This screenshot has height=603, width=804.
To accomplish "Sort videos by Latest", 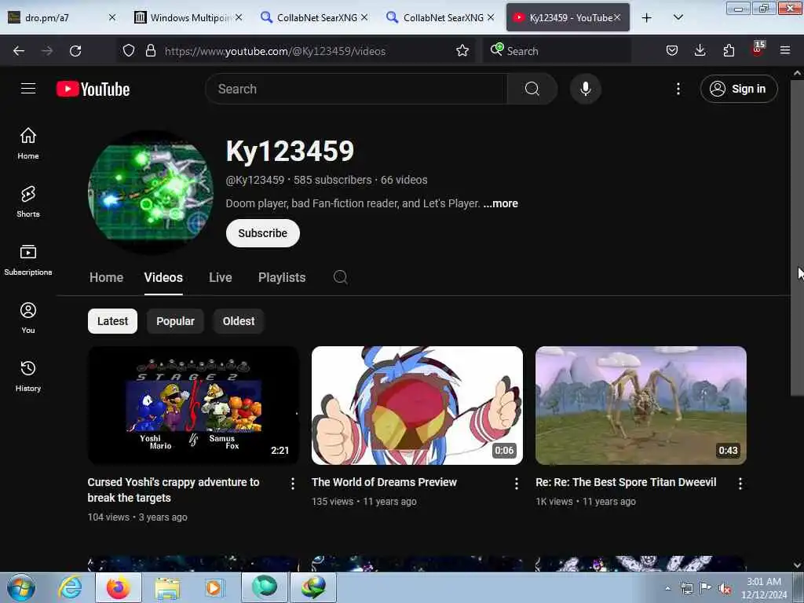I will pos(112,321).
